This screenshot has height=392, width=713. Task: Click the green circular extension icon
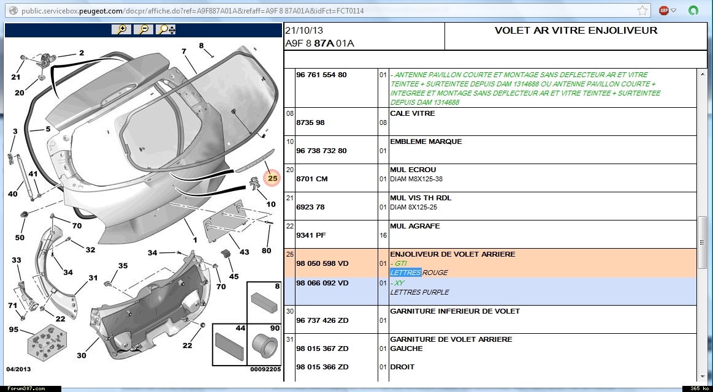tap(693, 10)
